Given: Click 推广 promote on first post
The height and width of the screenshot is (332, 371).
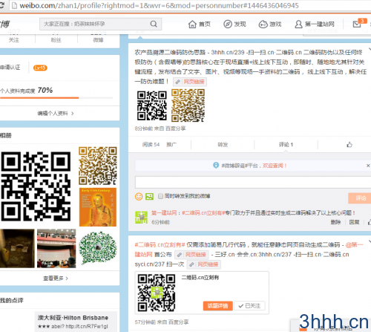Looking at the screenshot, I should 171,145.
